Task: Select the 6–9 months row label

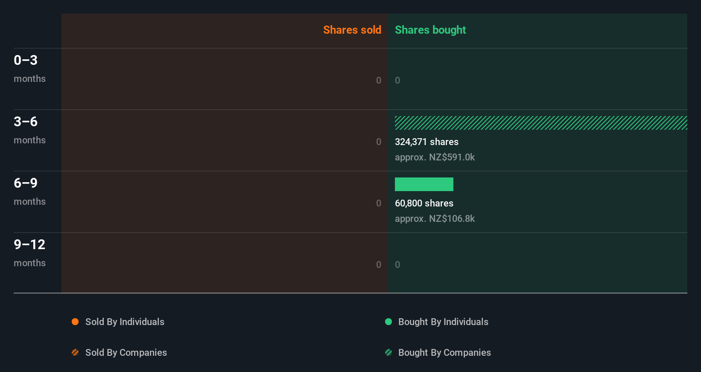Action: coord(29,192)
